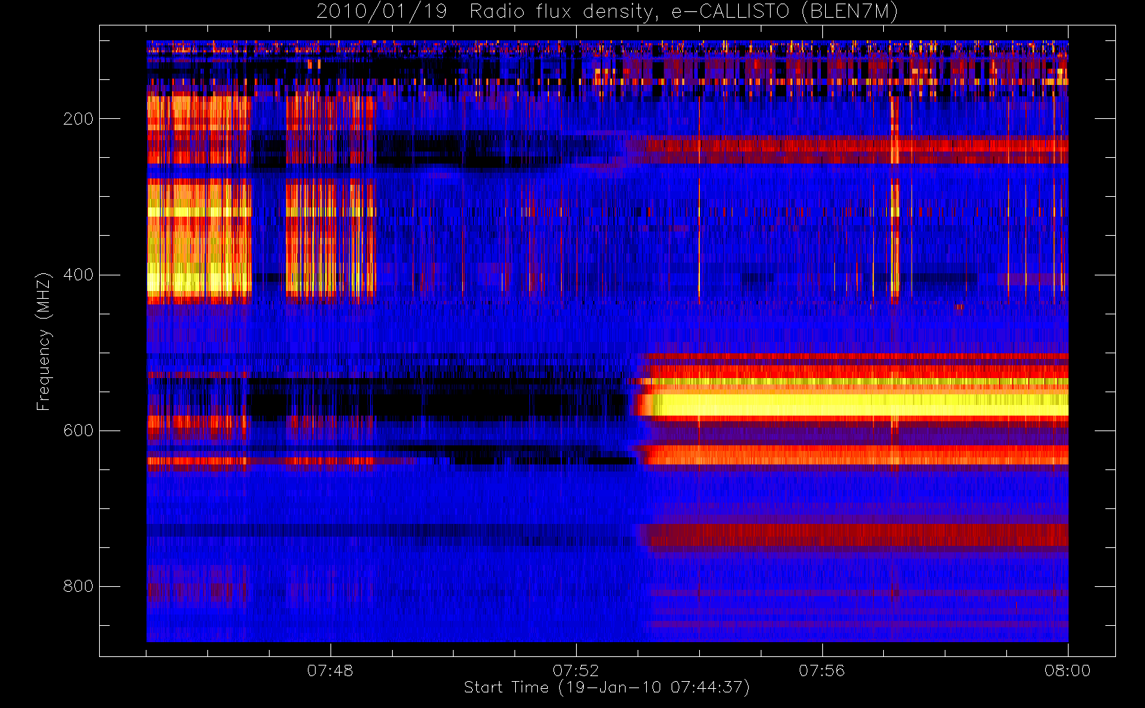Click the 800 frequency tick label
Viewport: 1145px width, 708px height.
click(x=78, y=586)
